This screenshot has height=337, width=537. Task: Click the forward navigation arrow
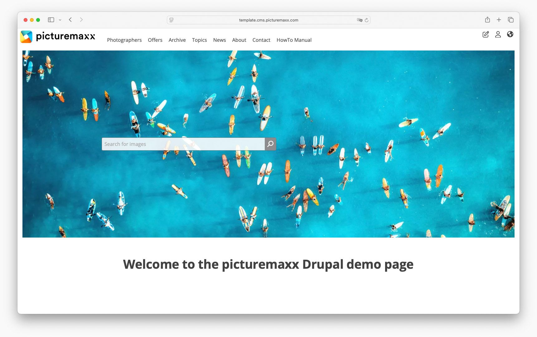tap(81, 20)
